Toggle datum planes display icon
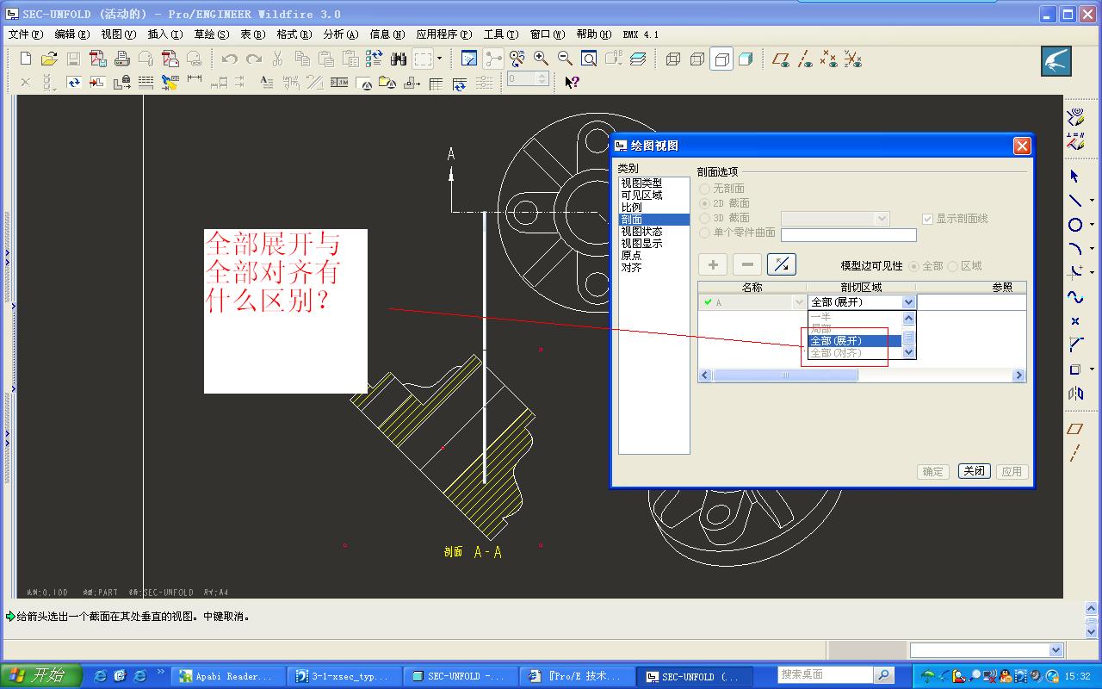The height and width of the screenshot is (689, 1102). tap(781, 59)
